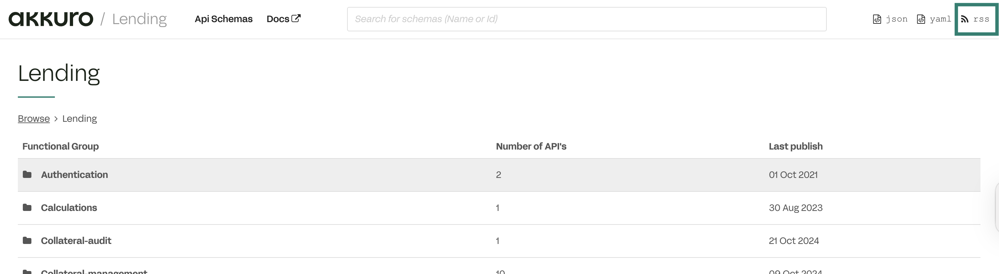Image resolution: width=999 pixels, height=274 pixels.
Task: Click the Lending title in header
Action: click(139, 19)
